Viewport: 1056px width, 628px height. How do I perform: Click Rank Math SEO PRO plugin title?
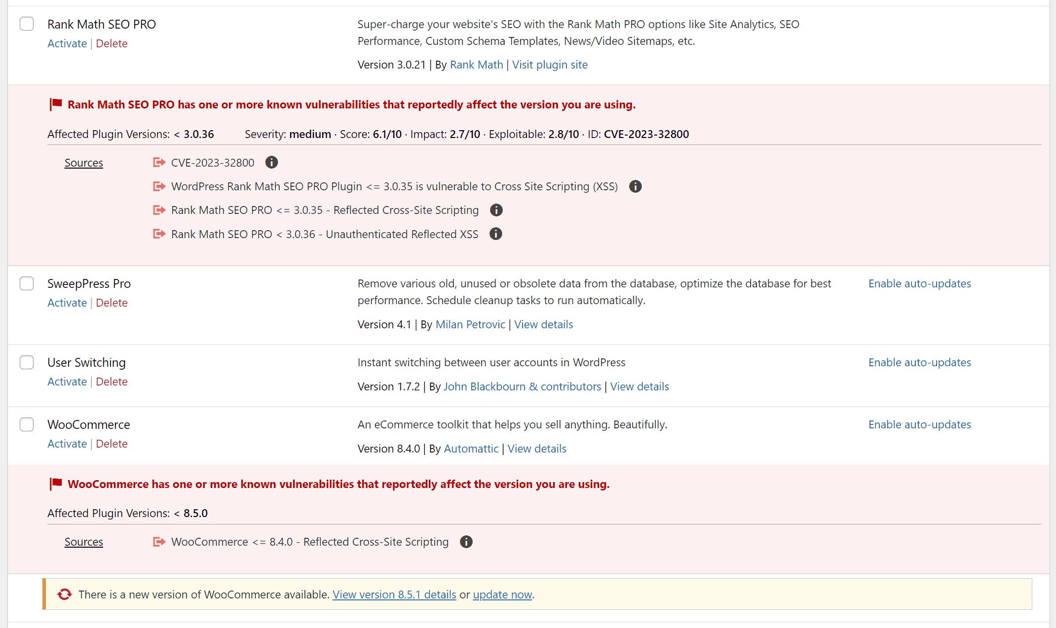coord(102,24)
